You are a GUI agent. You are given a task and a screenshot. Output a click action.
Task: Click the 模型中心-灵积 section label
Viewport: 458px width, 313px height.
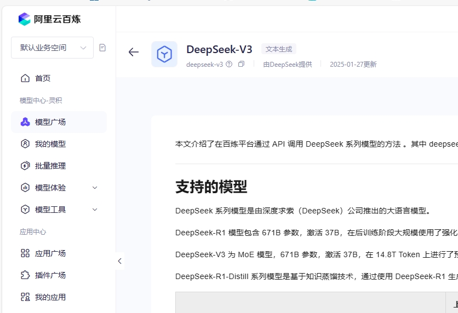[x=41, y=100]
